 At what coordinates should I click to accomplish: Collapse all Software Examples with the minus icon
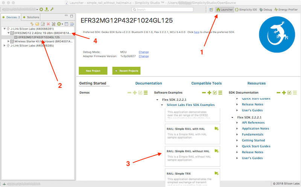[204, 93]
